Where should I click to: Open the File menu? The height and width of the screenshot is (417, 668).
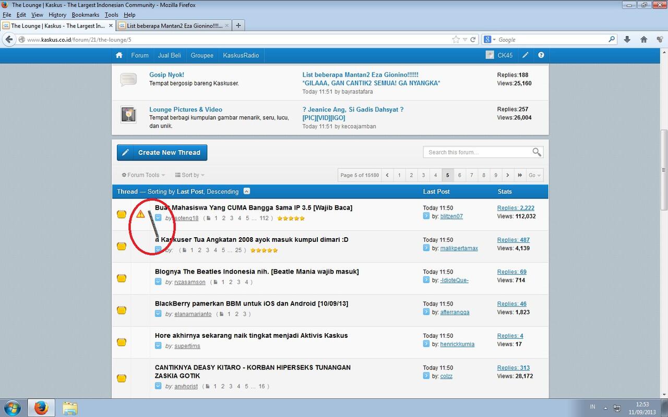[7, 15]
